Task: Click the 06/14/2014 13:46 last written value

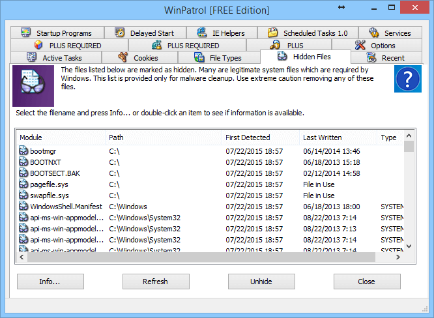Action: coord(331,151)
